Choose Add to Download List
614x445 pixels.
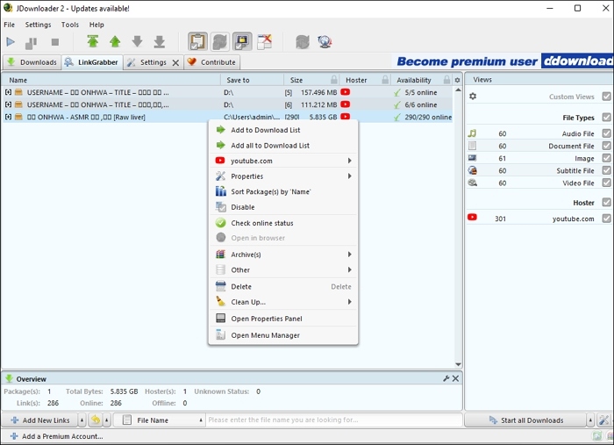tap(283, 130)
